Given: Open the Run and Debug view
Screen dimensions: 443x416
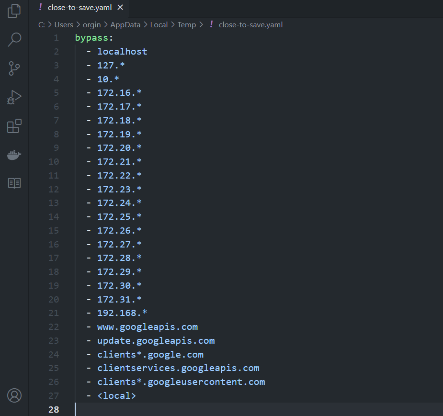Looking at the screenshot, I should (14, 98).
